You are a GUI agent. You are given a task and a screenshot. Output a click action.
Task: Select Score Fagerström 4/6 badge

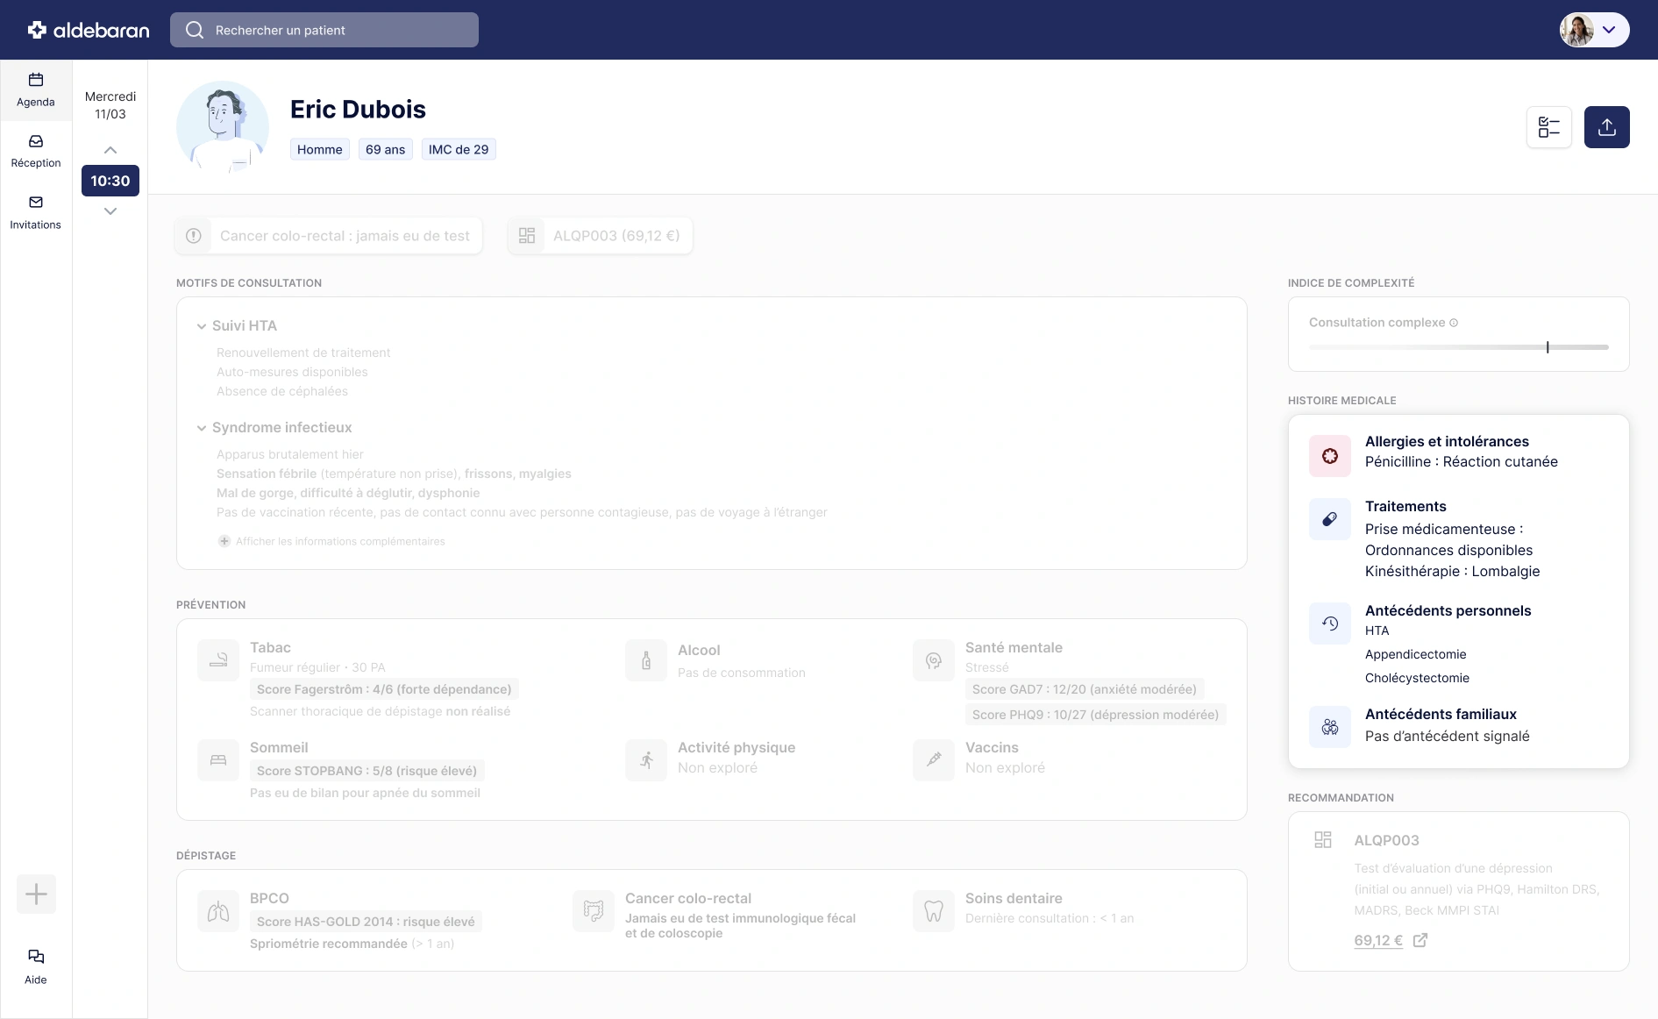(384, 689)
